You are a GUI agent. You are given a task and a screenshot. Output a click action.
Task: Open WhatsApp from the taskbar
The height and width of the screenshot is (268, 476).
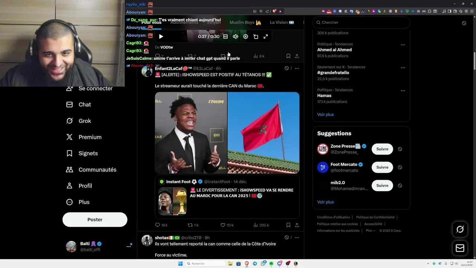click(263, 264)
